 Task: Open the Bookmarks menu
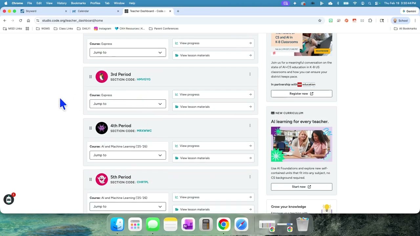tap(78, 3)
